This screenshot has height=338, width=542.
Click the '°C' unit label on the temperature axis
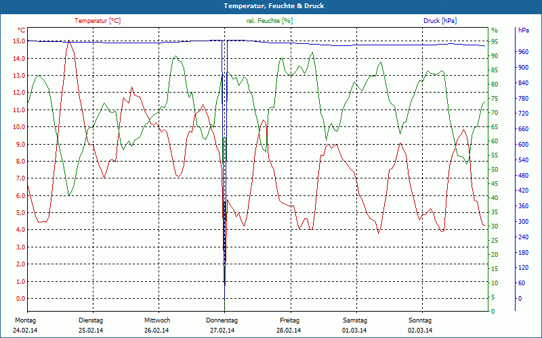pos(22,30)
